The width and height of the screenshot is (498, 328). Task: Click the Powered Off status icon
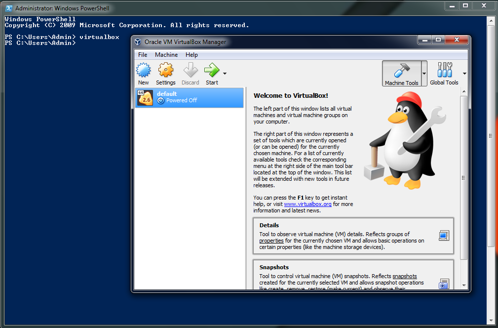point(160,100)
